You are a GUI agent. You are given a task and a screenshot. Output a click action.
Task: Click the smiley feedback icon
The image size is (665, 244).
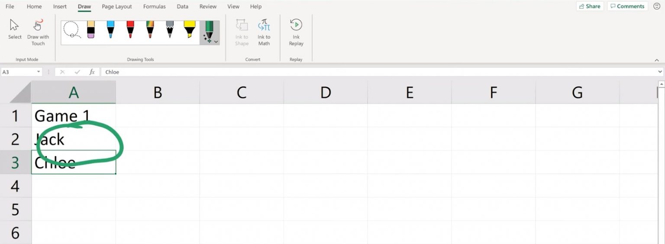(657, 6)
